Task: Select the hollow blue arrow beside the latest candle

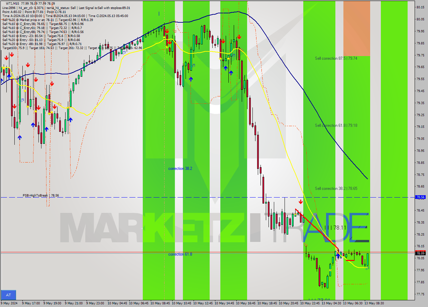Action: coord(367,268)
